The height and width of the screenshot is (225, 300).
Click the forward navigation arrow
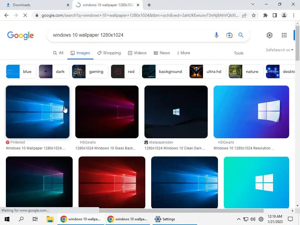pyautogui.click(x=16, y=15)
